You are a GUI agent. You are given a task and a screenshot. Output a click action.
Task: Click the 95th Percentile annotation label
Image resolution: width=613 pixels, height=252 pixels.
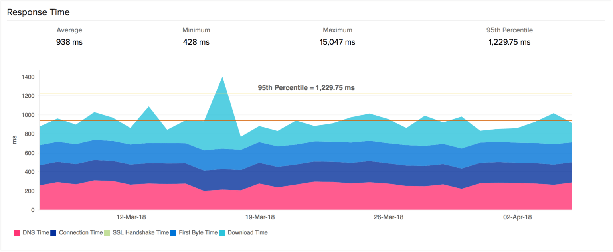(x=307, y=87)
